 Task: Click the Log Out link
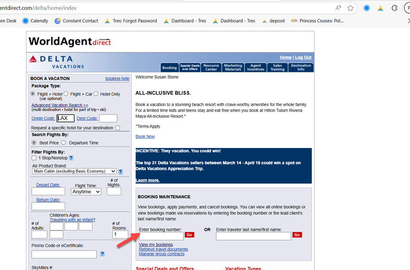click(x=303, y=57)
